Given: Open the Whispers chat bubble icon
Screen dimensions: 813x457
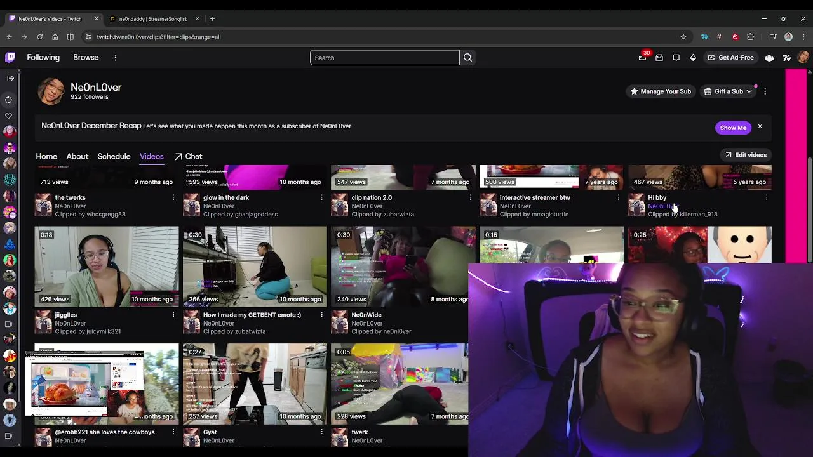Looking at the screenshot, I should (x=676, y=58).
